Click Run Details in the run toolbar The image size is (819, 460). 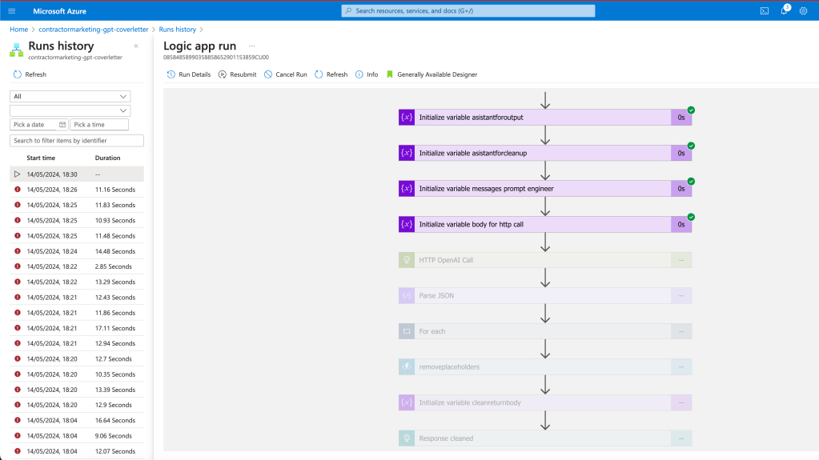[189, 74]
